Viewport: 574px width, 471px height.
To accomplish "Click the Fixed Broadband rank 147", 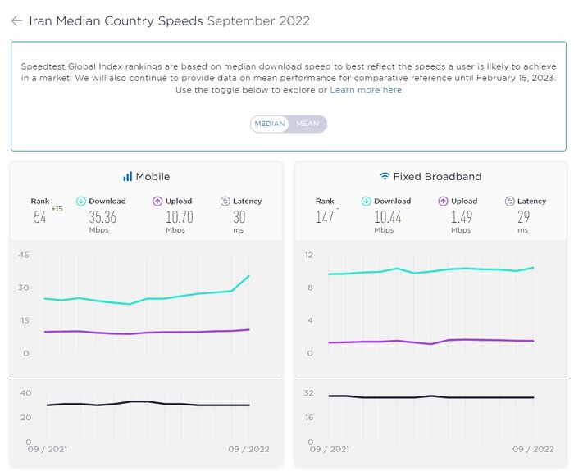I will [x=326, y=217].
